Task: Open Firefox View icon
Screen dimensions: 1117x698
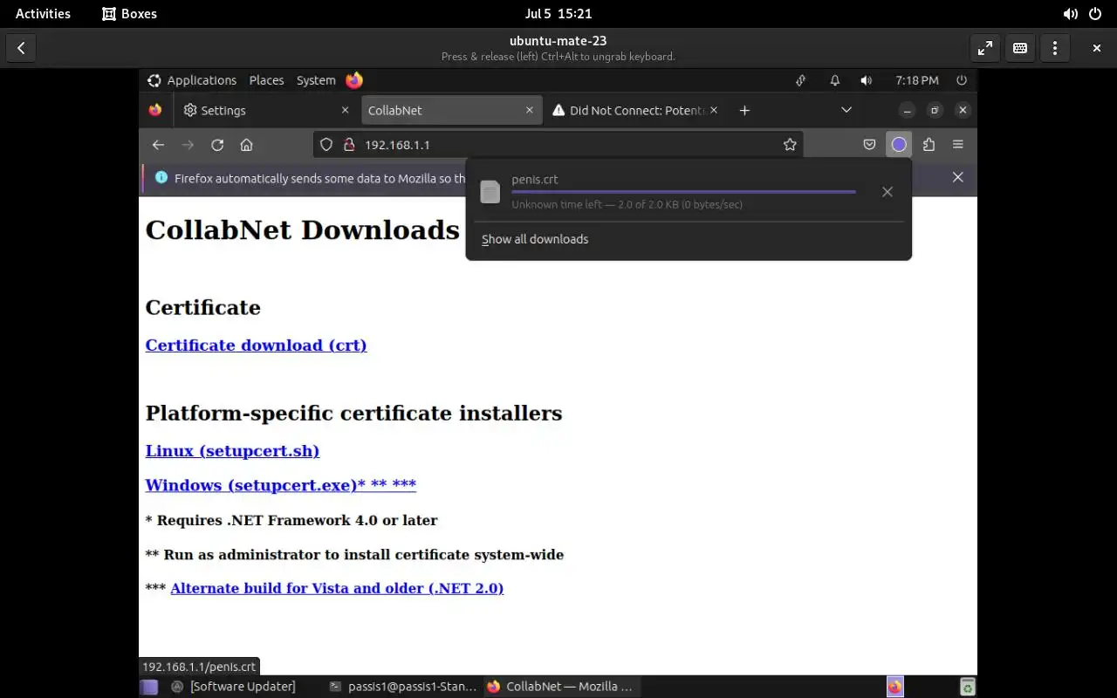Action: tap(155, 110)
